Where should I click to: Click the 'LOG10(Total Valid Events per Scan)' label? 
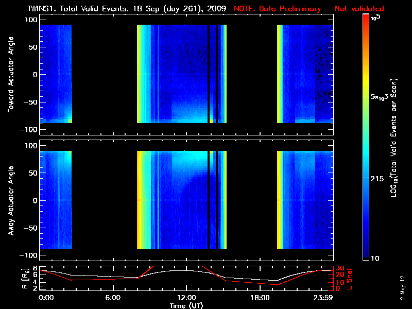393,138
